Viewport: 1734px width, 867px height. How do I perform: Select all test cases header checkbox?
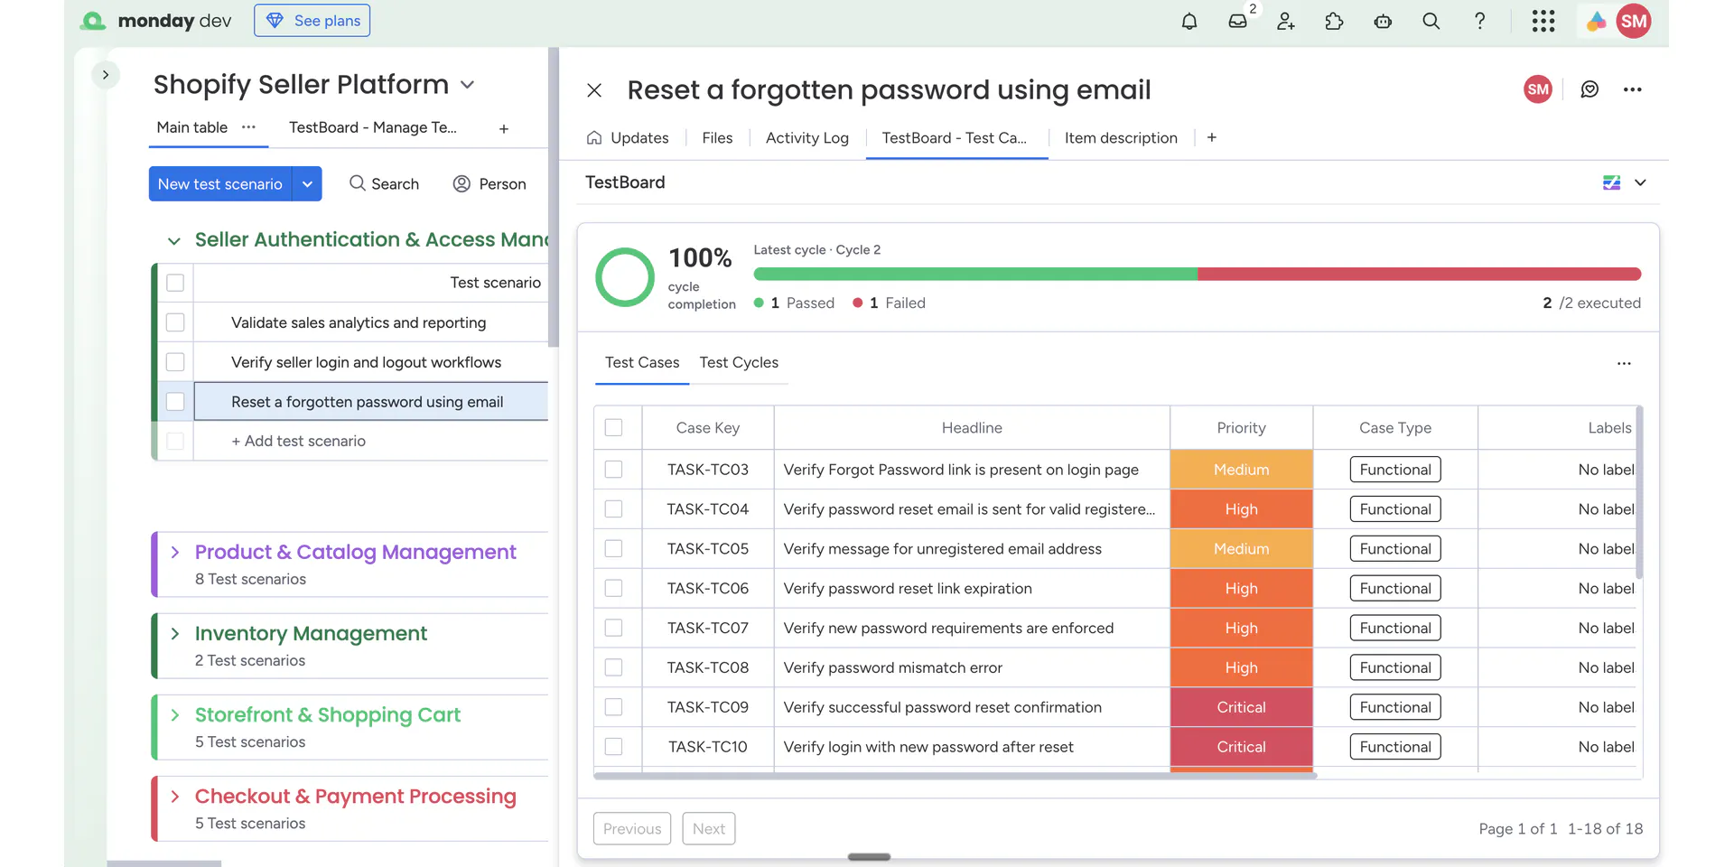(614, 428)
